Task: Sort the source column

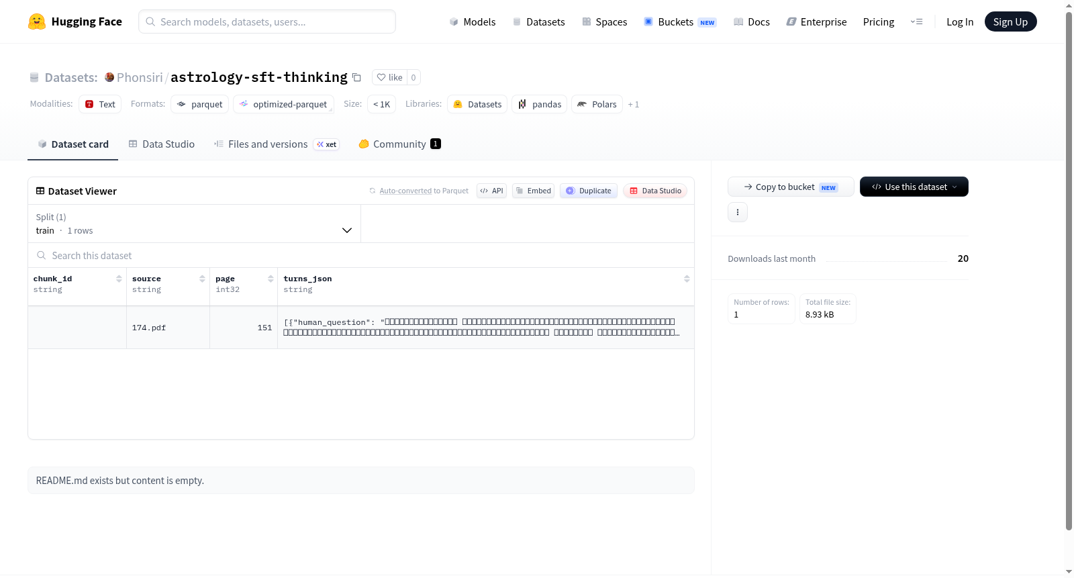Action: coord(202,279)
